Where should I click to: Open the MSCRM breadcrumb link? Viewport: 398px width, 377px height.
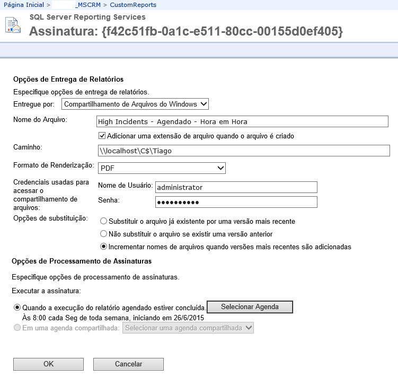pyautogui.click(x=90, y=5)
